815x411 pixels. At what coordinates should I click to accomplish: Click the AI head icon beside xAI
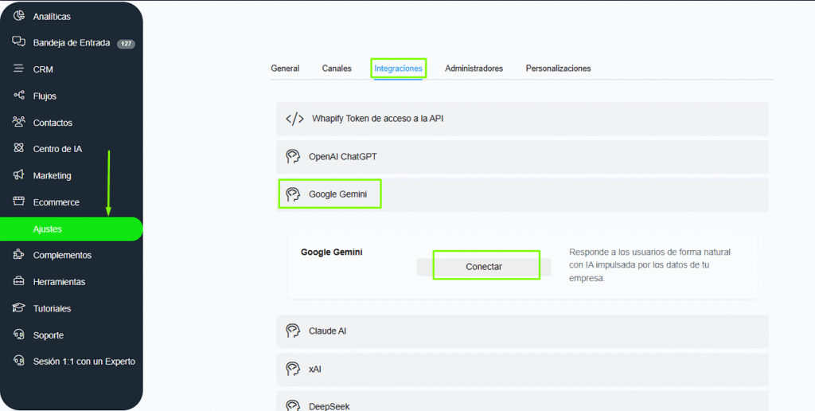point(293,369)
